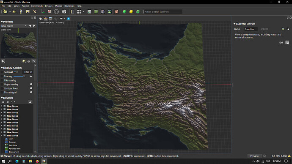This screenshot has height=164, width=292.
Task: Open Contour lines settings gear
Action: click(31, 88)
